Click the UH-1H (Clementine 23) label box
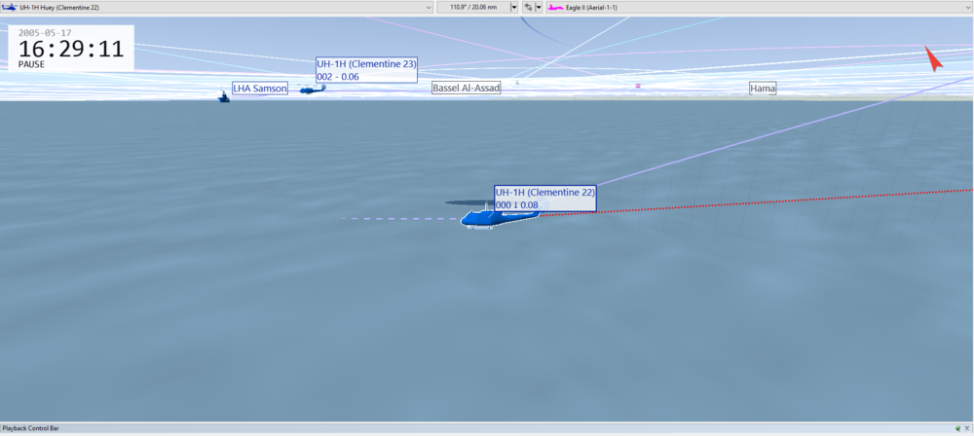The width and height of the screenshot is (974, 436). pyautogui.click(x=366, y=69)
